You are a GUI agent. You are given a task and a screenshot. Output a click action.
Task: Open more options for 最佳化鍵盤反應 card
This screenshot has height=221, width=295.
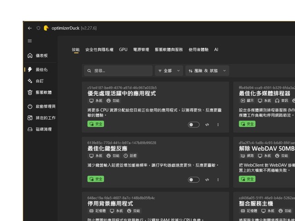tap(218, 180)
